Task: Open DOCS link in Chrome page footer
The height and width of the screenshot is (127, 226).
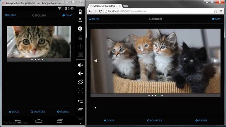Action: tap(109, 120)
